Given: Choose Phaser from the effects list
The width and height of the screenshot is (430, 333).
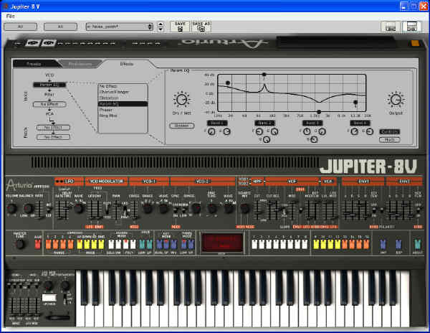Looking at the screenshot, I should point(123,110).
